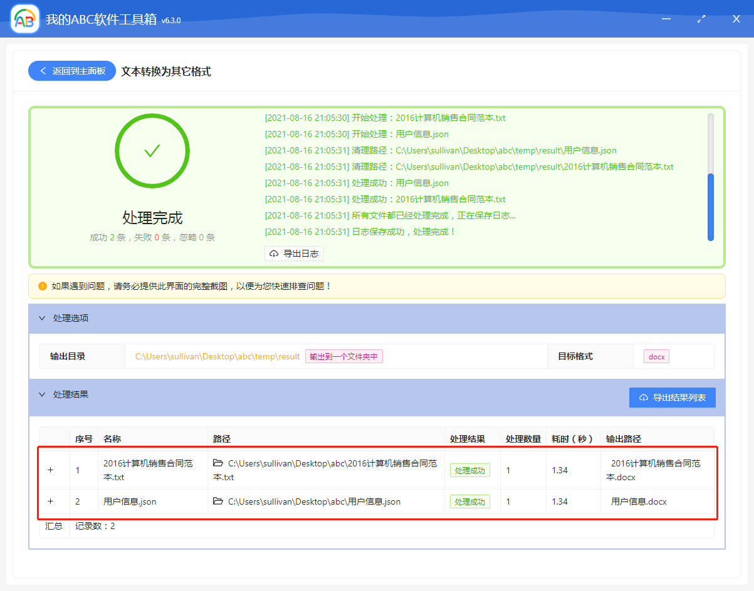The height and width of the screenshot is (591, 754).
Task: Click the green success checkmark icon
Action: click(x=152, y=150)
